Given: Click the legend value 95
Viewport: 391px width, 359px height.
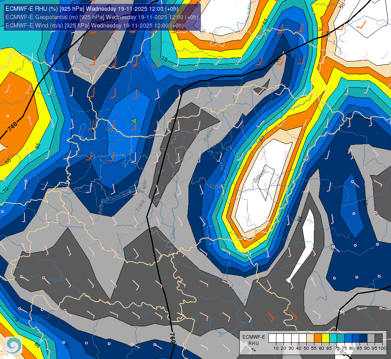Looking at the screenshot, I should click(374, 348).
